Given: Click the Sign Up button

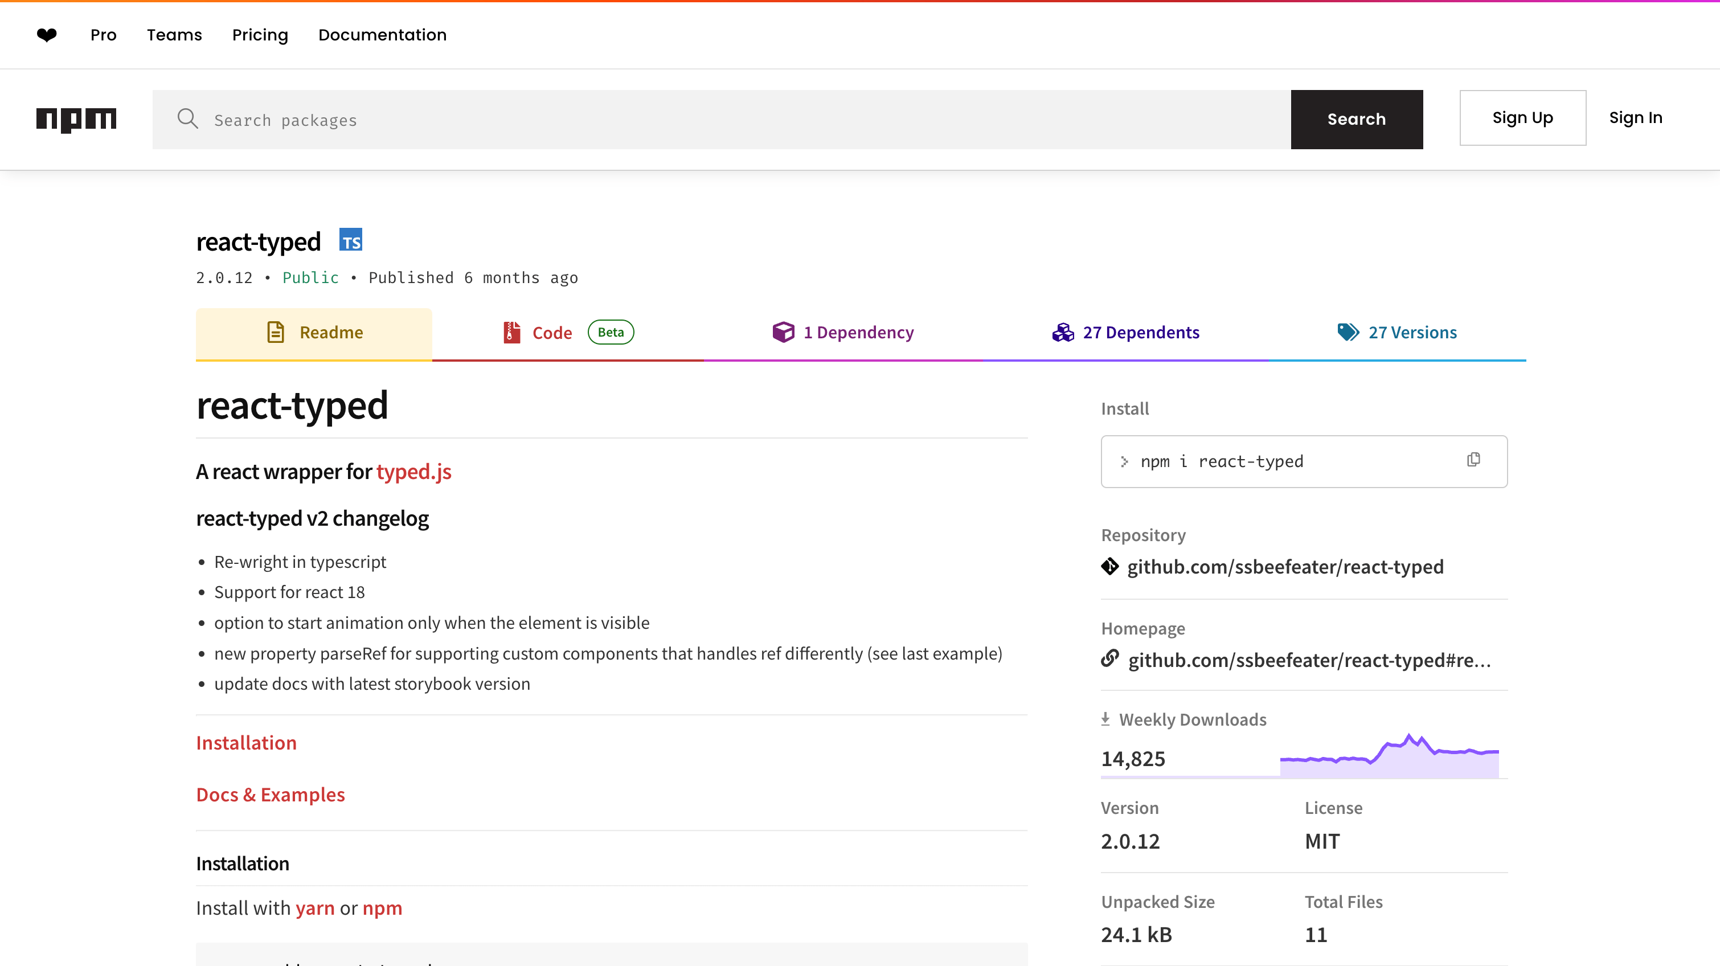Looking at the screenshot, I should pyautogui.click(x=1522, y=118).
